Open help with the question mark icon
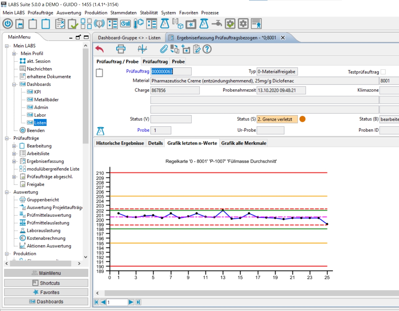 click(207, 49)
